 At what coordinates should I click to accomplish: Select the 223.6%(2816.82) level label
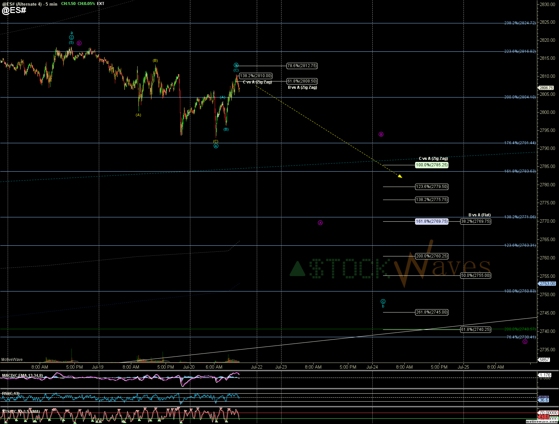[520, 51]
